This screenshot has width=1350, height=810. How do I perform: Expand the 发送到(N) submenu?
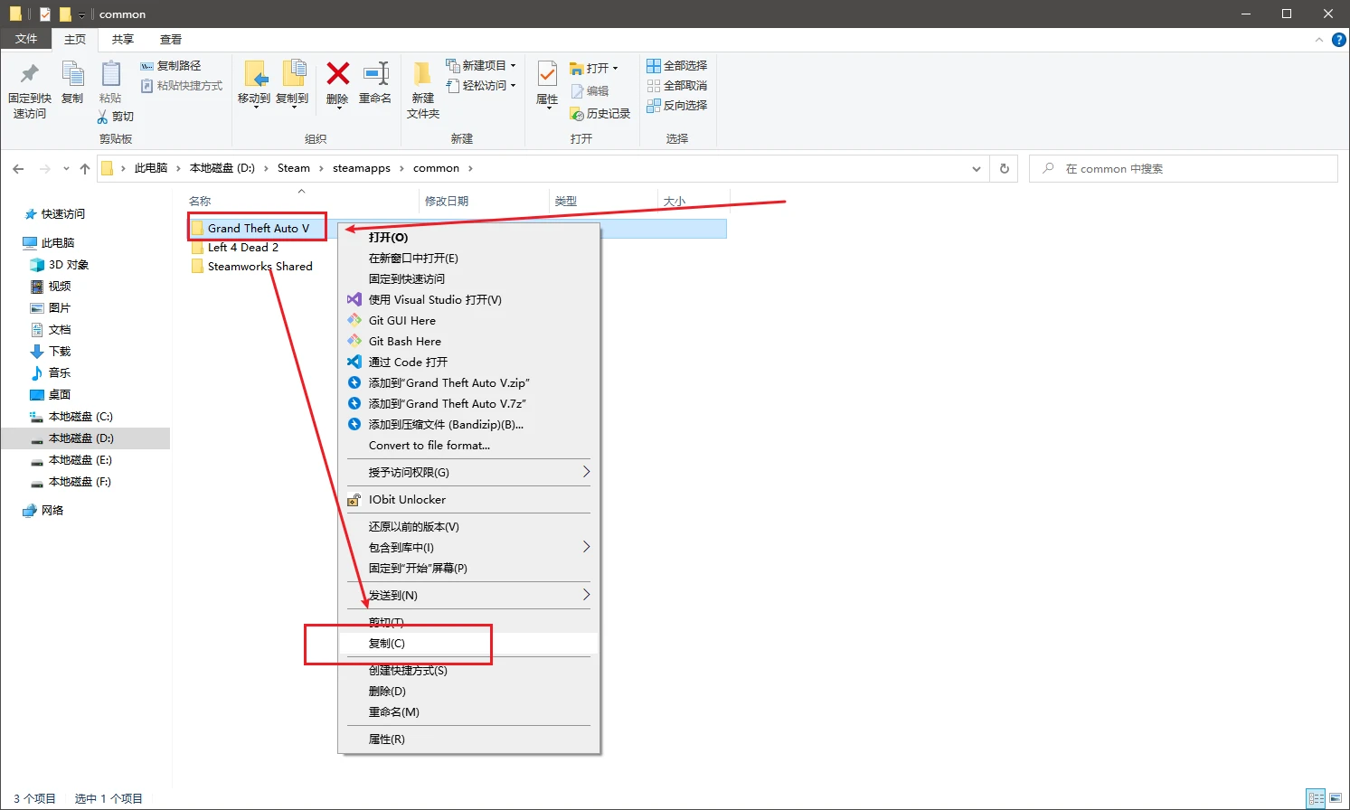click(x=468, y=596)
